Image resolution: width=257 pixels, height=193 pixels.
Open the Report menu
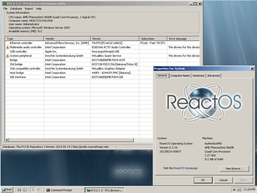click(29, 9)
